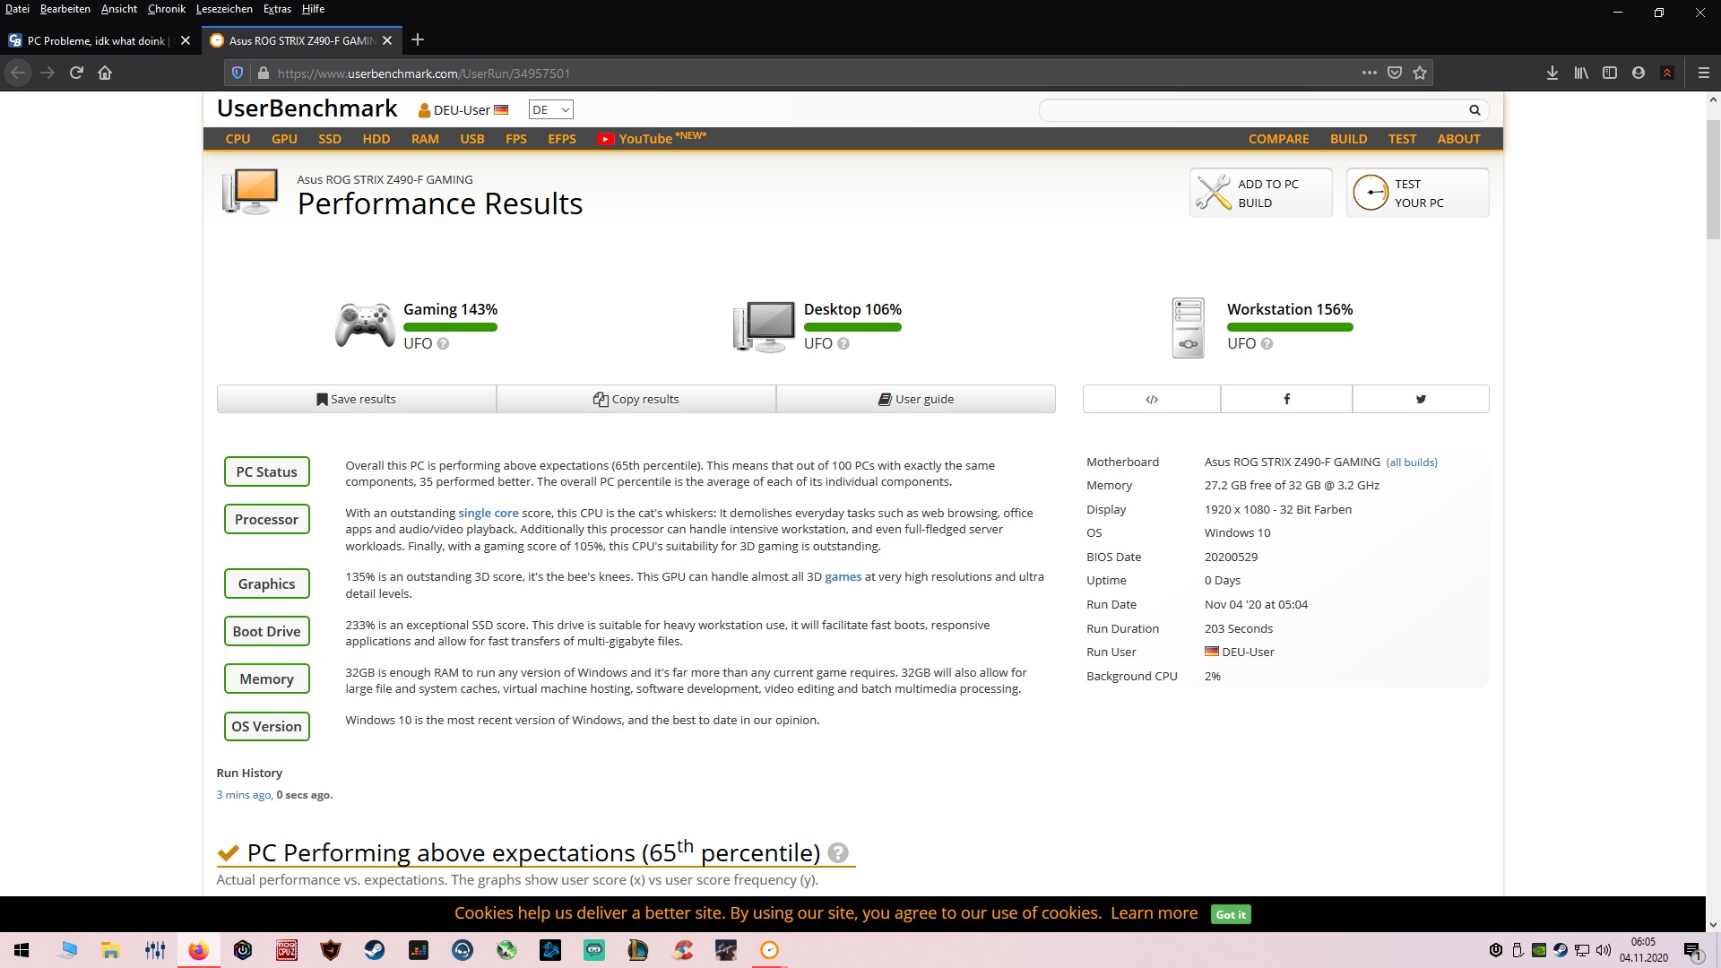
Task: Click the Got it cookie button
Action: pos(1230,914)
